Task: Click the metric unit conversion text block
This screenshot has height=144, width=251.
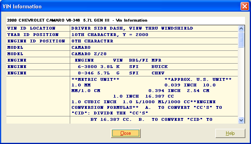Action: pos(154,96)
